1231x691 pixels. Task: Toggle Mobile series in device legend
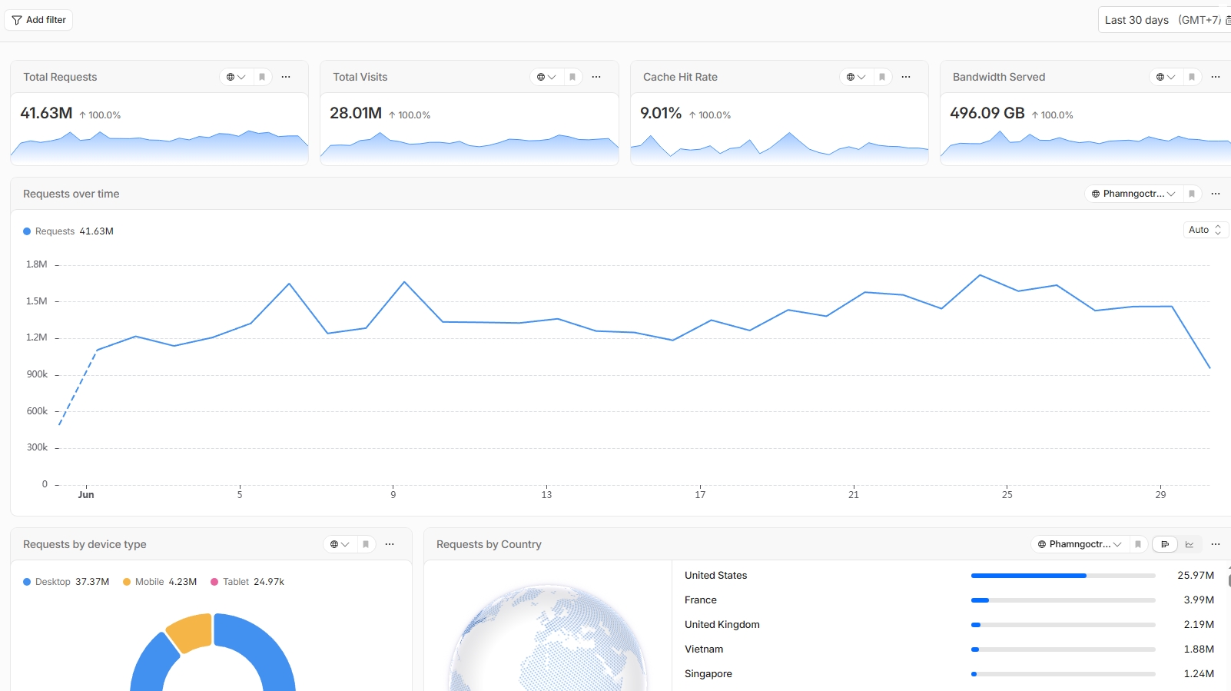[160, 582]
